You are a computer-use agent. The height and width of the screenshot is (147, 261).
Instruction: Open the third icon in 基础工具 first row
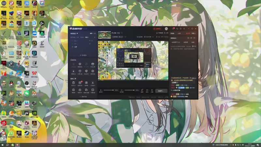pyautogui.click(x=86, y=83)
